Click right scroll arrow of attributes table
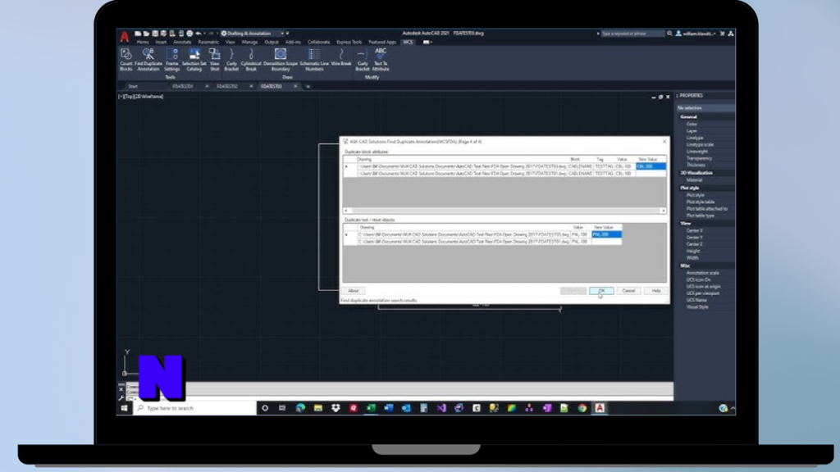 coord(663,211)
